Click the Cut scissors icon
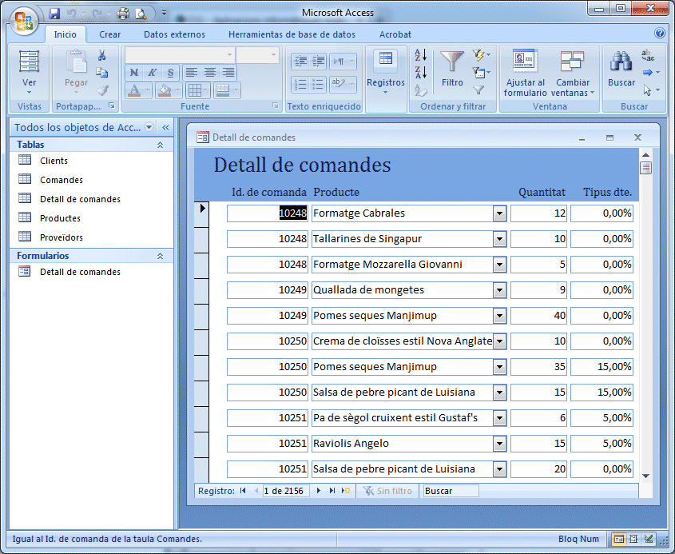Screen dimensions: 675x554 coord(102,55)
